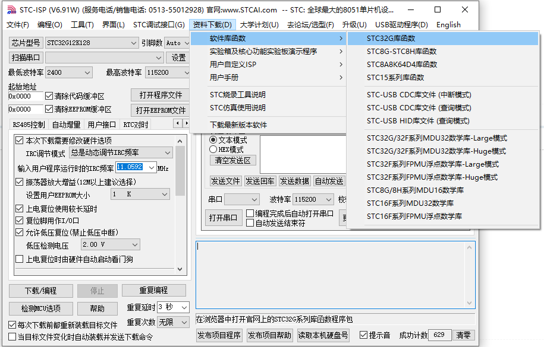
Task: Open IRC frequency 11.0592 dropdown
Action: click(x=136, y=168)
